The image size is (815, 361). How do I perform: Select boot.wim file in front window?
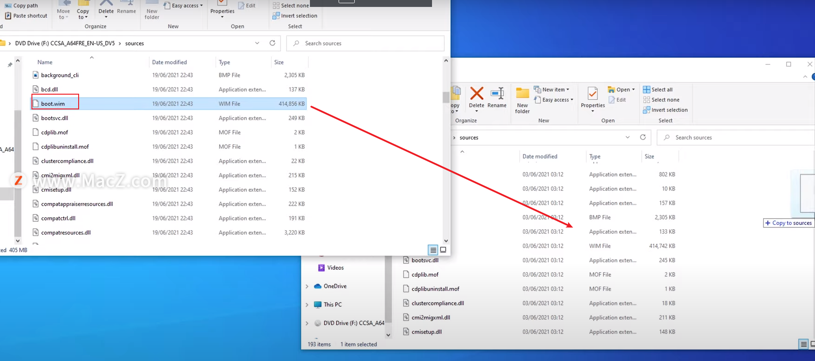point(53,104)
